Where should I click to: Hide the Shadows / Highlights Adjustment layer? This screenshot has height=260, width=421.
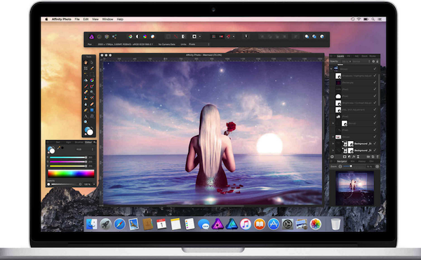point(375,76)
